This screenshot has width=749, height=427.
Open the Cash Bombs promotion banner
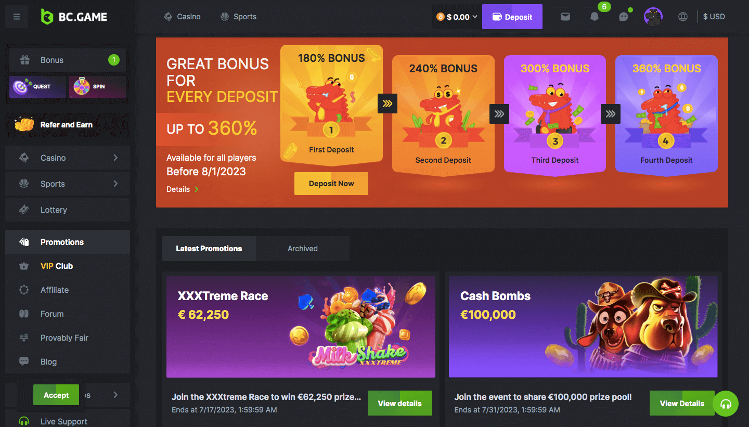pos(583,327)
